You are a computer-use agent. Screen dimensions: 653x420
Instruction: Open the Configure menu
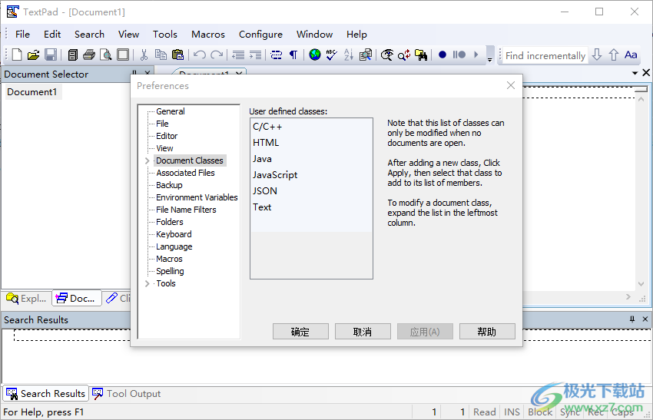[x=260, y=35]
